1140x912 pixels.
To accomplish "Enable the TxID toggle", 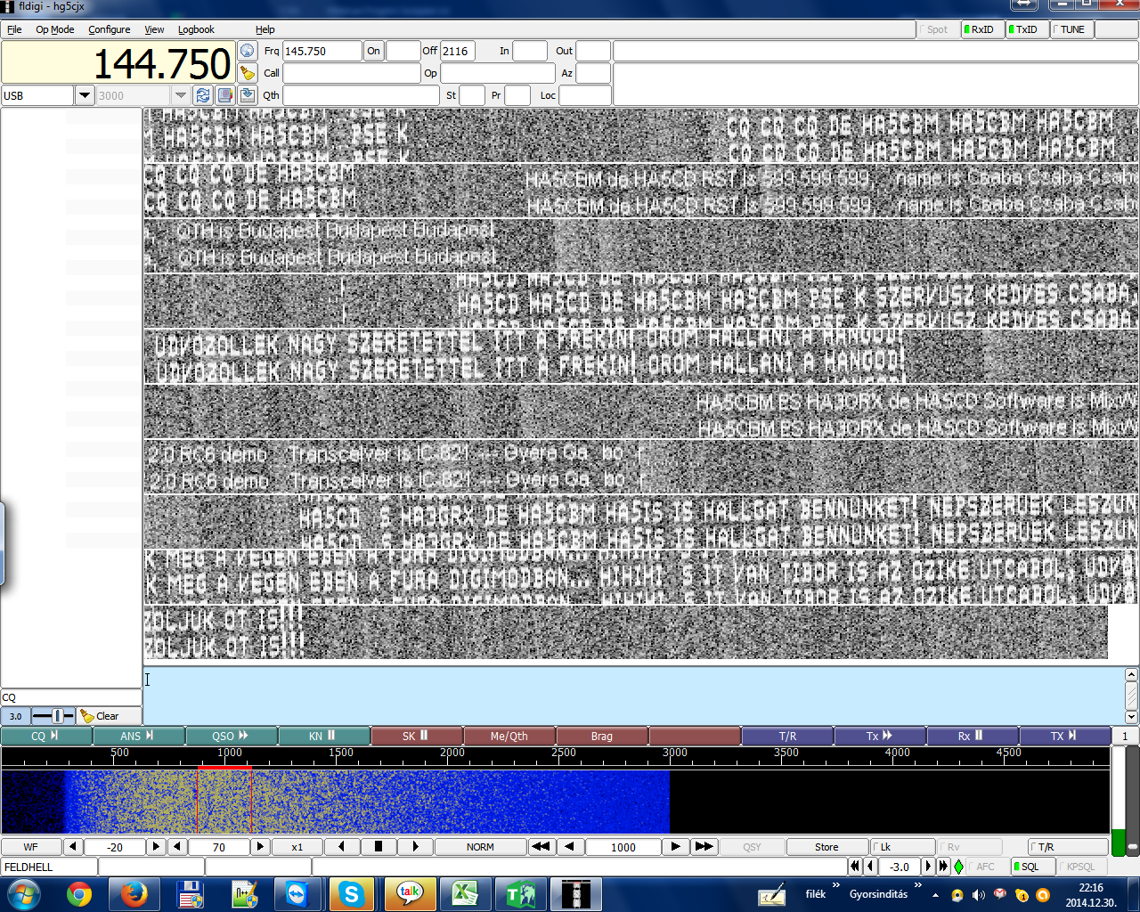I will [1025, 29].
